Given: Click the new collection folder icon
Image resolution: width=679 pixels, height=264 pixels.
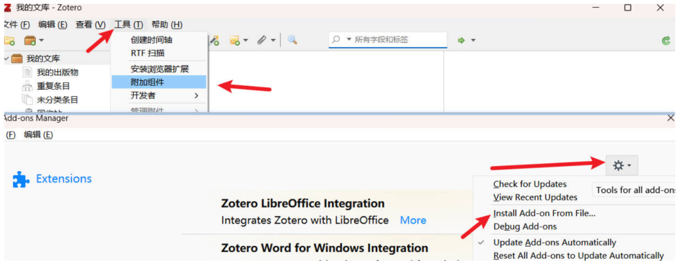Looking at the screenshot, I should click(9, 41).
